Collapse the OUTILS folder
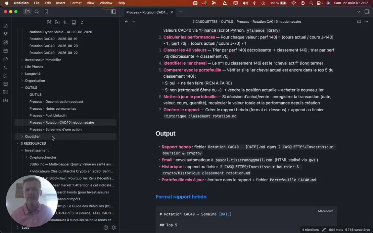Viewport: 373px width, 233px height. point(22,88)
